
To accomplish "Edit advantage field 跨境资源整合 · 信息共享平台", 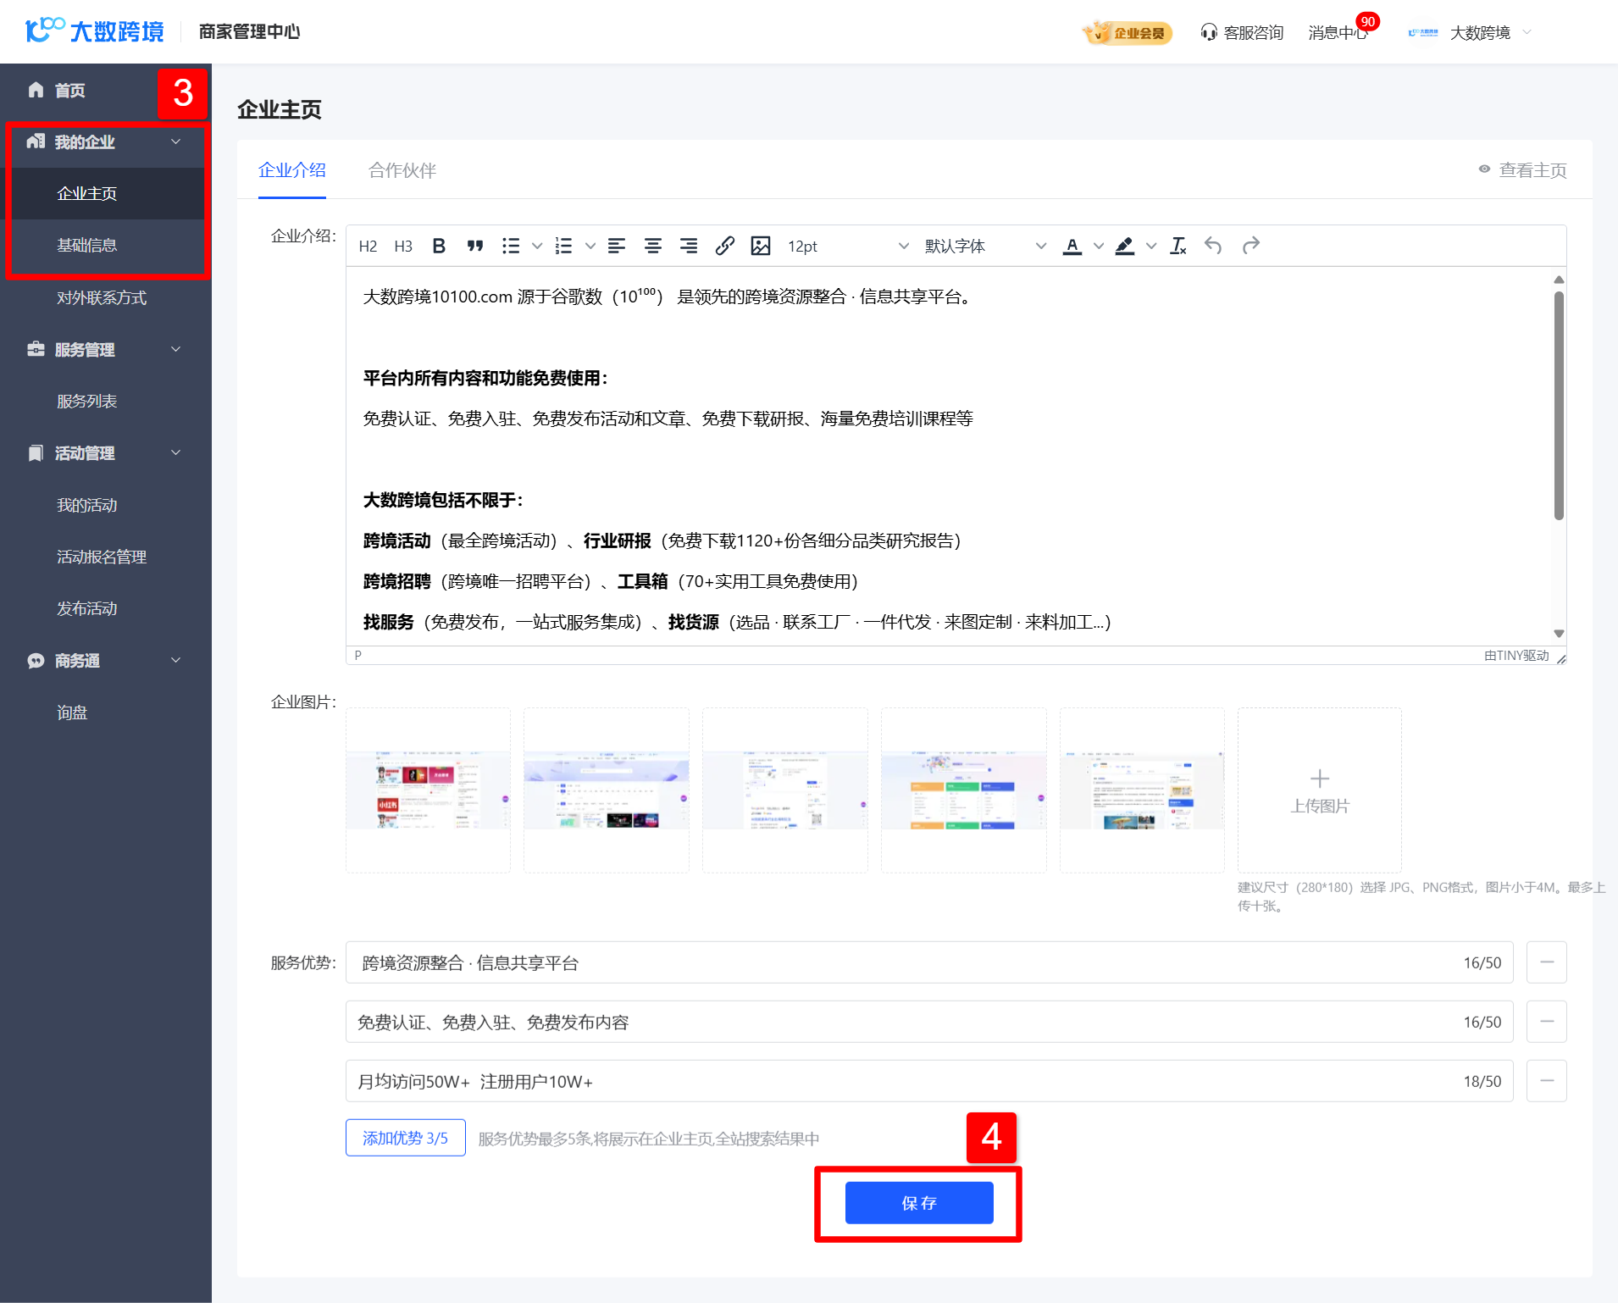I will pyautogui.click(x=929, y=962).
